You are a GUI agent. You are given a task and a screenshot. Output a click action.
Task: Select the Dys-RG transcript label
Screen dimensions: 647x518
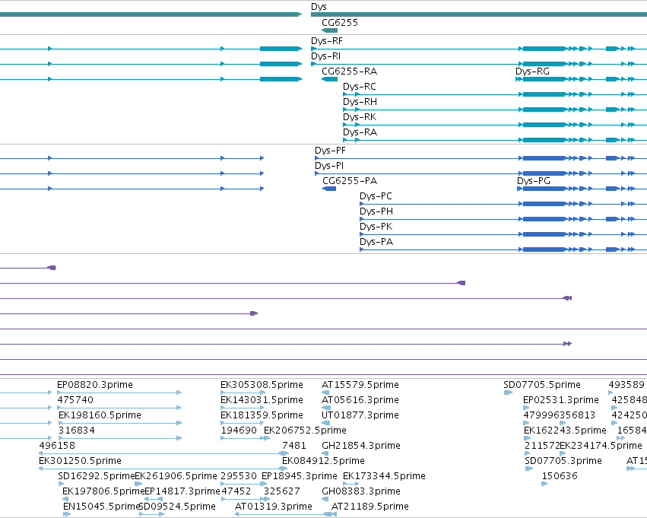click(532, 72)
